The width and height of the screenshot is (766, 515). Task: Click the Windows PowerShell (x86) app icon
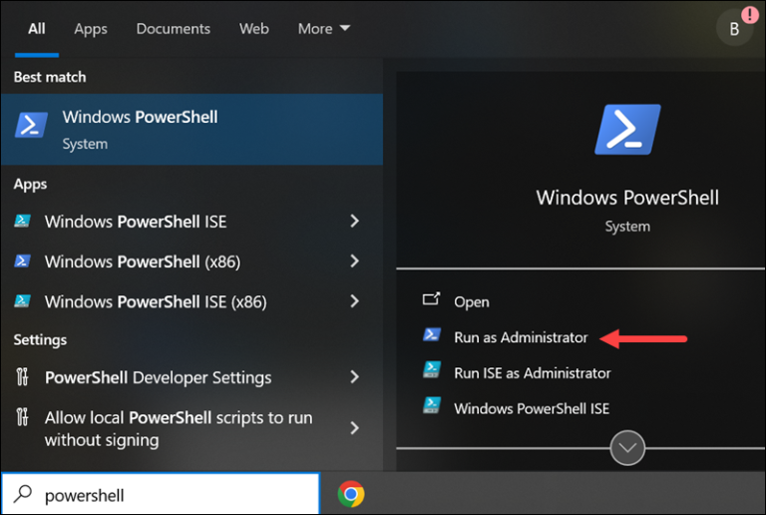point(22,261)
